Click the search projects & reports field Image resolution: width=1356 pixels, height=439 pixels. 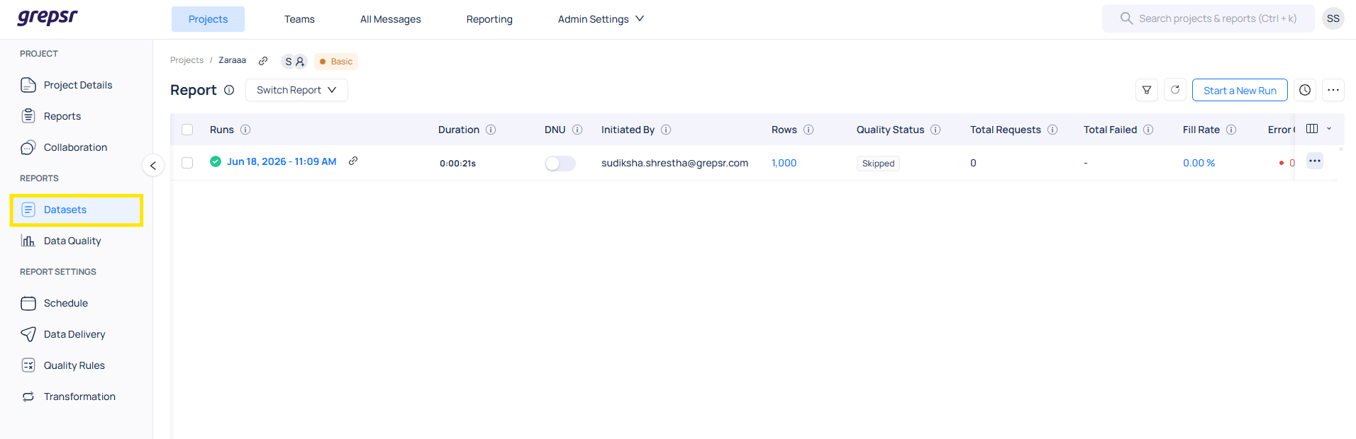click(1208, 18)
